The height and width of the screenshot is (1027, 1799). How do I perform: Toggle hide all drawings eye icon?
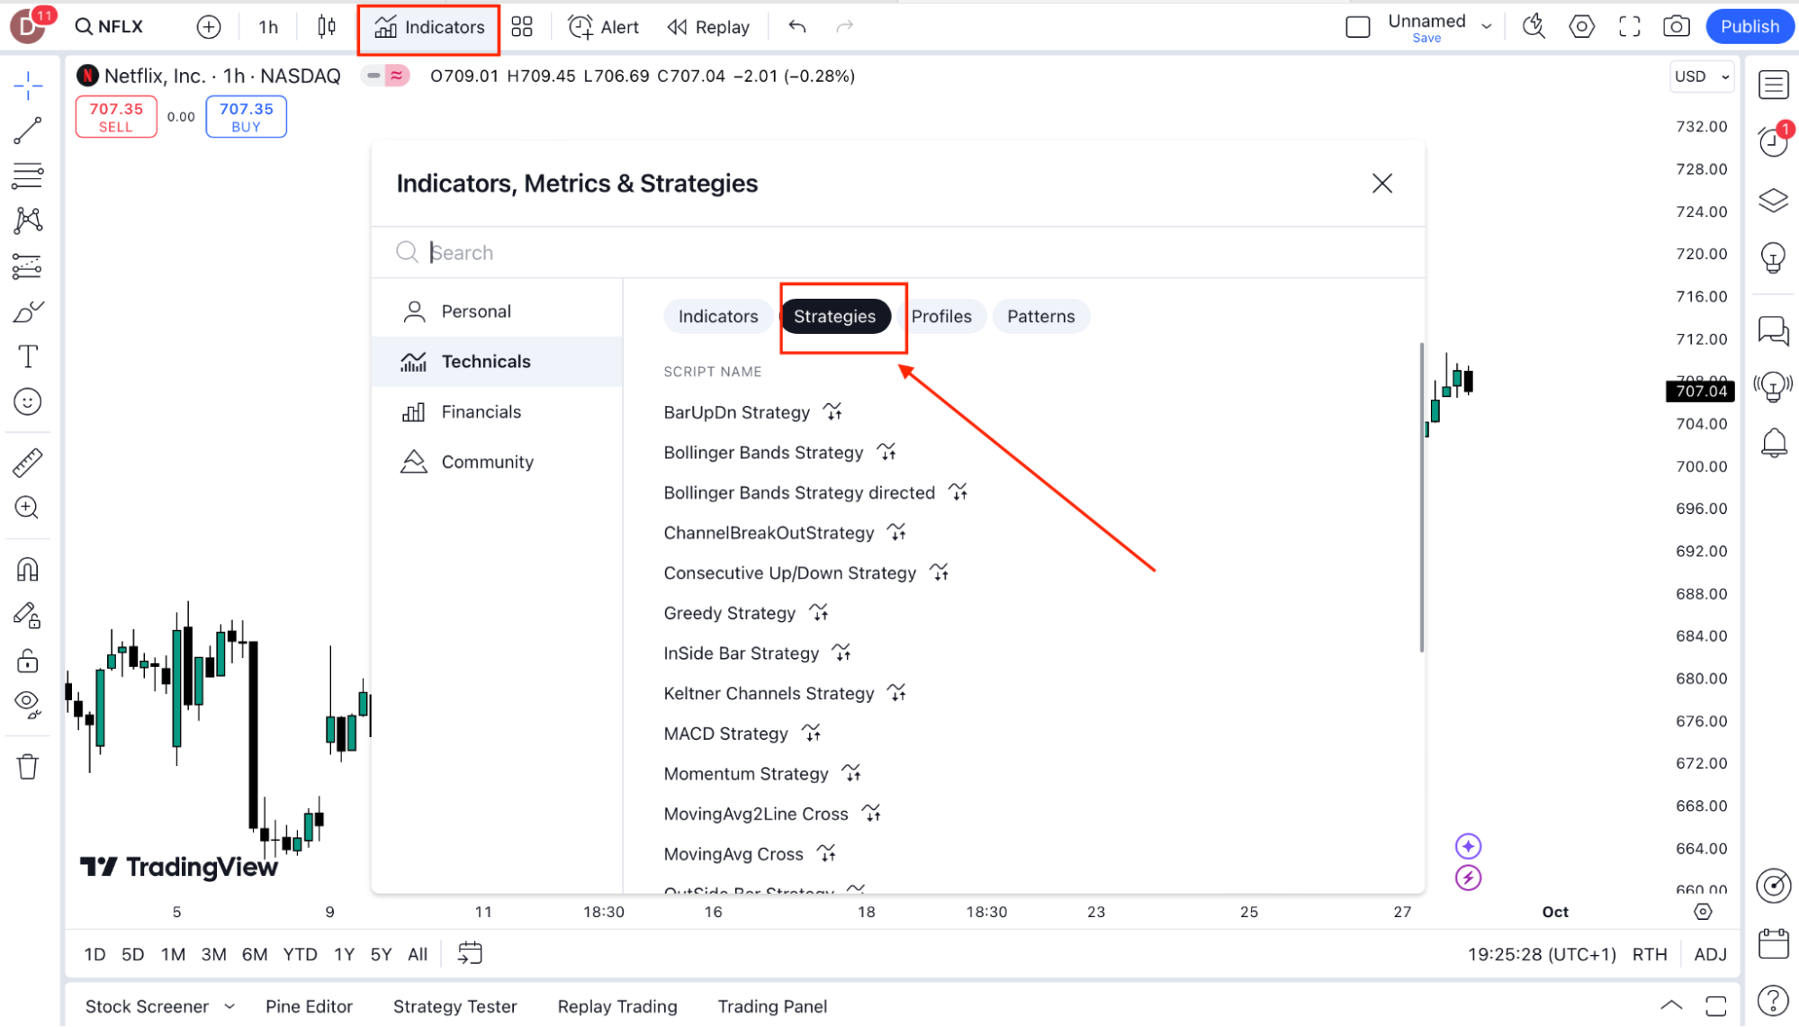(x=28, y=704)
